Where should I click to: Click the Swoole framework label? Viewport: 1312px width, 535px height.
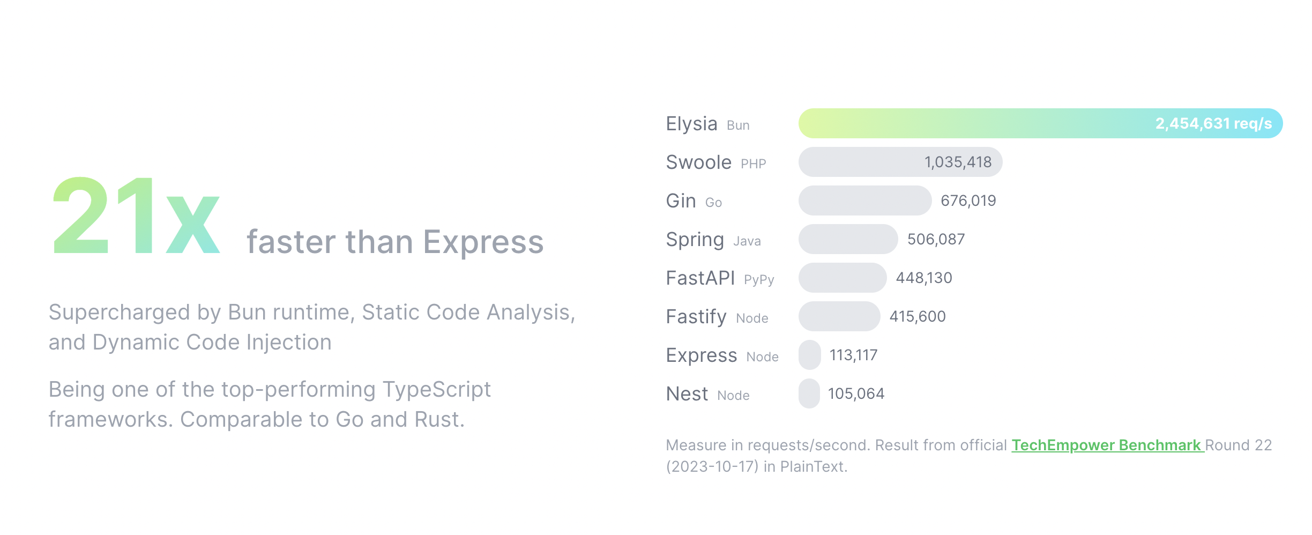coord(698,162)
